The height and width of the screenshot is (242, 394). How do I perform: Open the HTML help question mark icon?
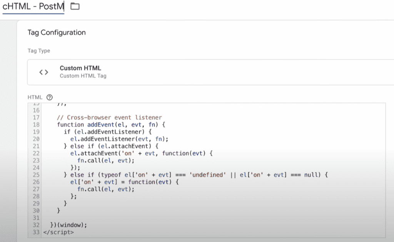(x=49, y=97)
